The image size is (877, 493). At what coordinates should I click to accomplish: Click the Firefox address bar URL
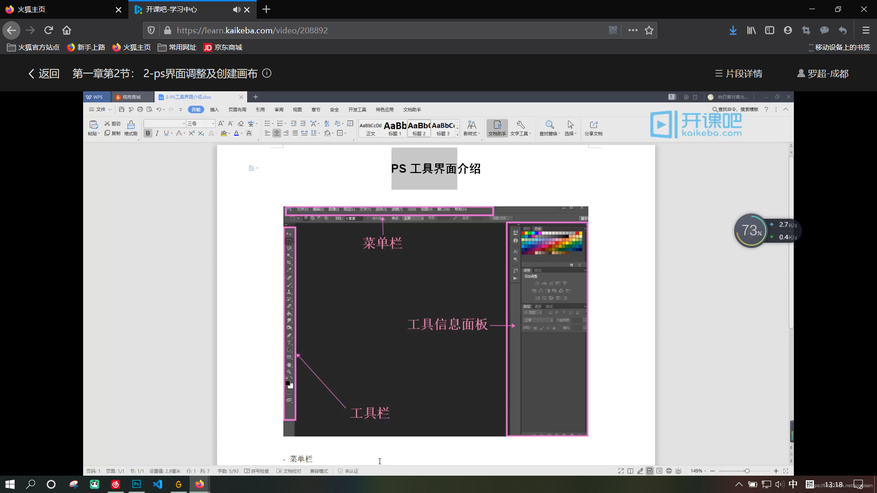(252, 31)
